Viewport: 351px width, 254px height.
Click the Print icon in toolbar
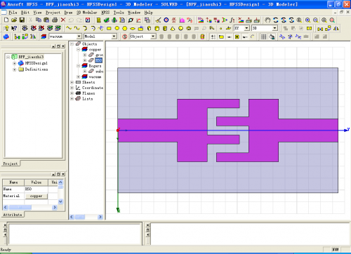click(x=55, y=20)
